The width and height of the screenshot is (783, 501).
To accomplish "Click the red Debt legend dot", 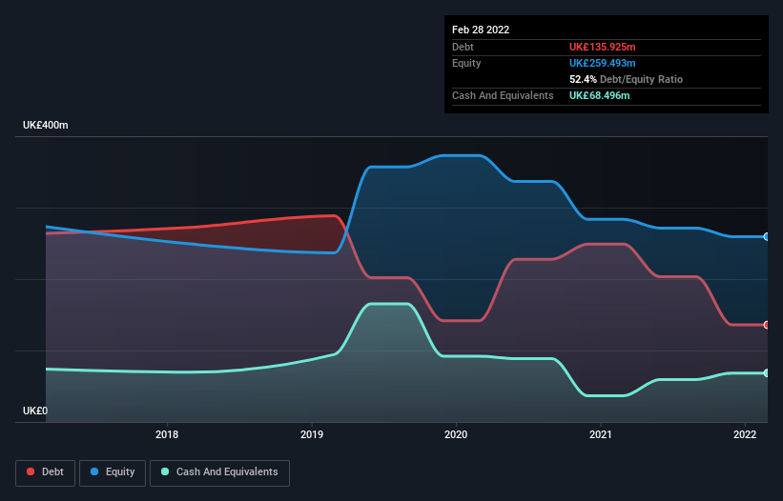I will (x=31, y=471).
